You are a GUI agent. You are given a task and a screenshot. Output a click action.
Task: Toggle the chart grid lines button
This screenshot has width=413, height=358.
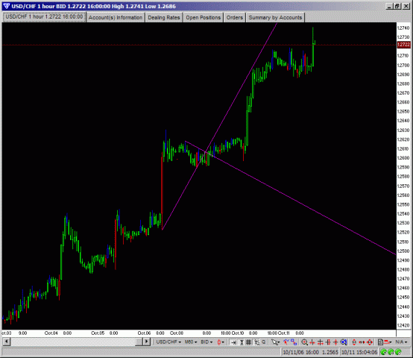tap(248, 342)
